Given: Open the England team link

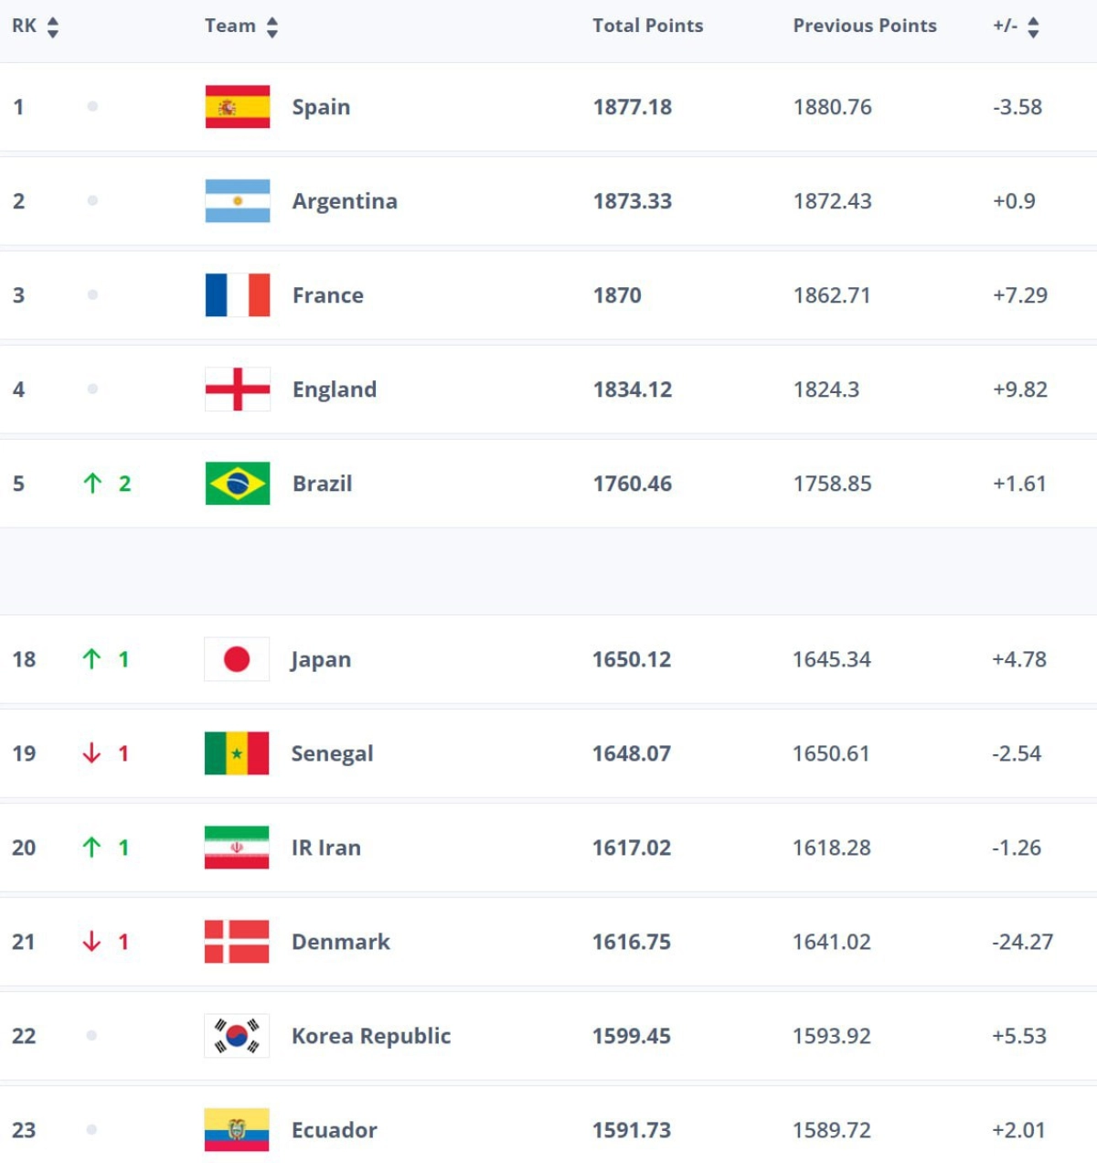Looking at the screenshot, I should [x=334, y=389].
